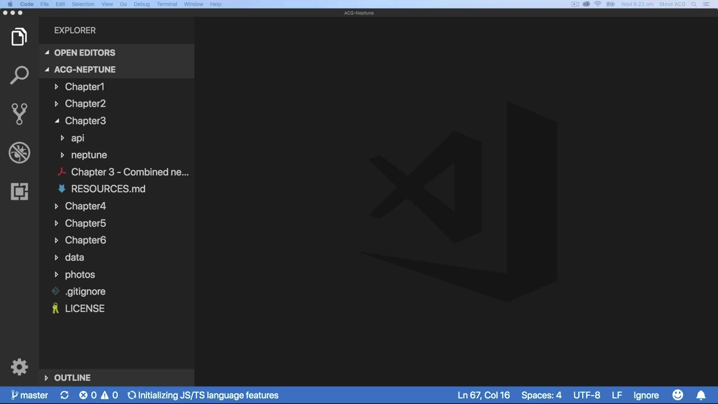The height and width of the screenshot is (404, 718).
Task: Expand the Chapter5 folder
Action: click(x=117, y=223)
